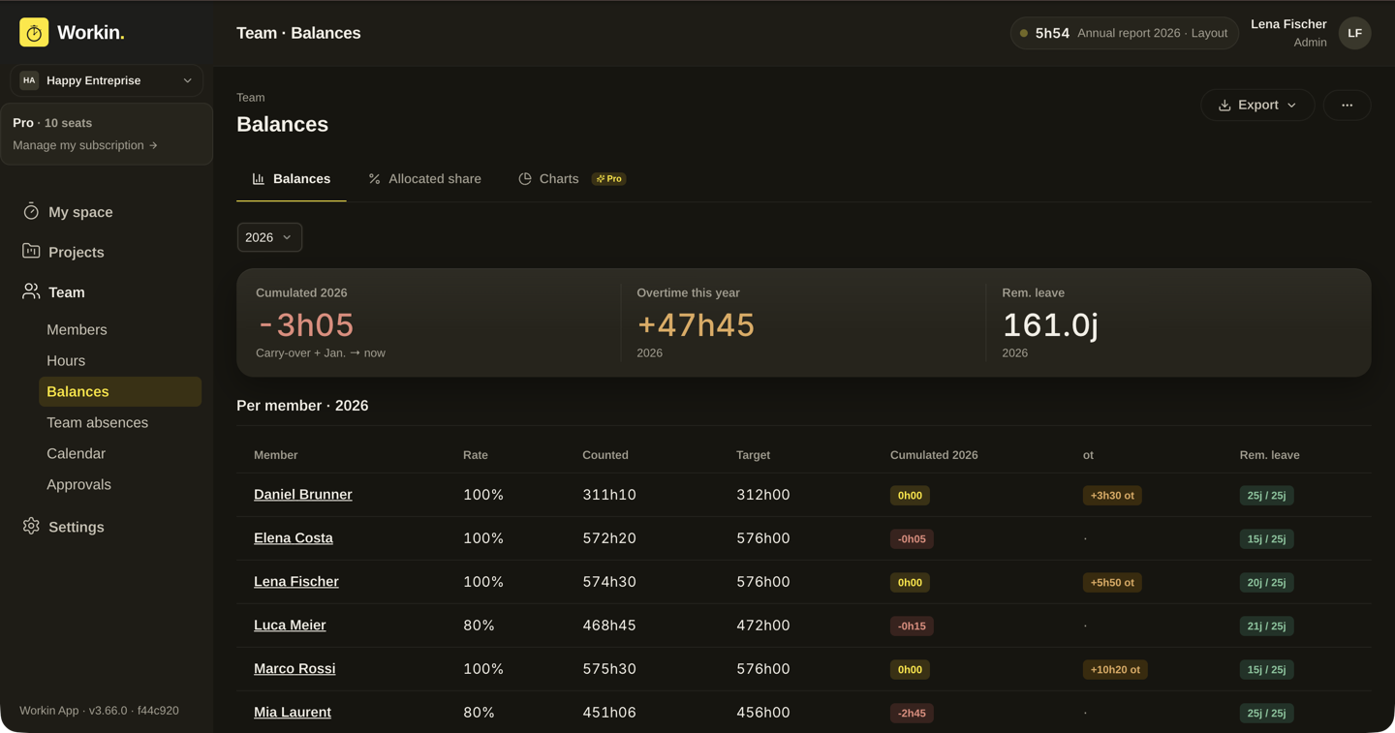Click the Pro badge on Charts
The width and height of the screenshot is (1395, 733).
click(608, 179)
